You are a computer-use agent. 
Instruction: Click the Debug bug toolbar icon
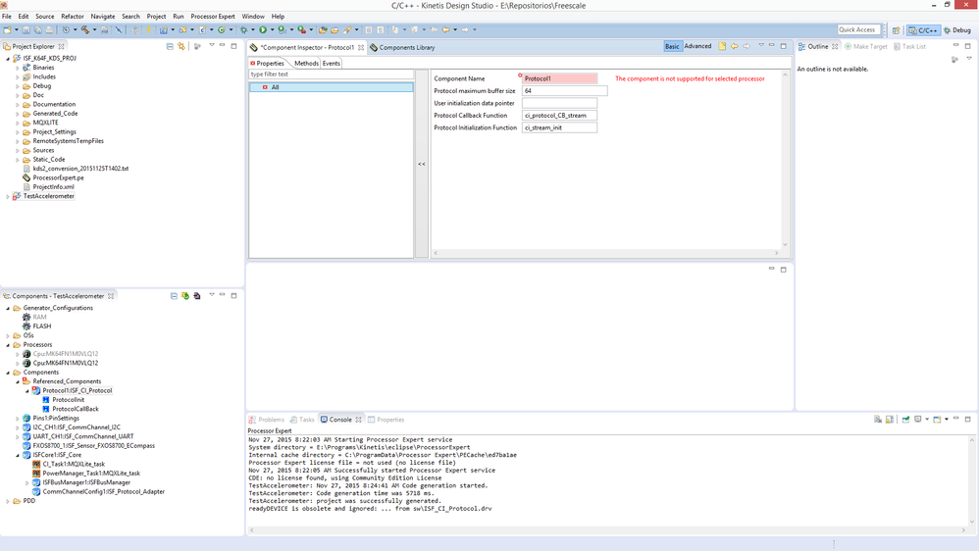coord(243,29)
